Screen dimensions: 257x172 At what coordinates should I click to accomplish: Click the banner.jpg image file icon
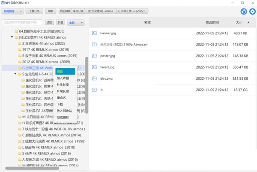coord(95,33)
